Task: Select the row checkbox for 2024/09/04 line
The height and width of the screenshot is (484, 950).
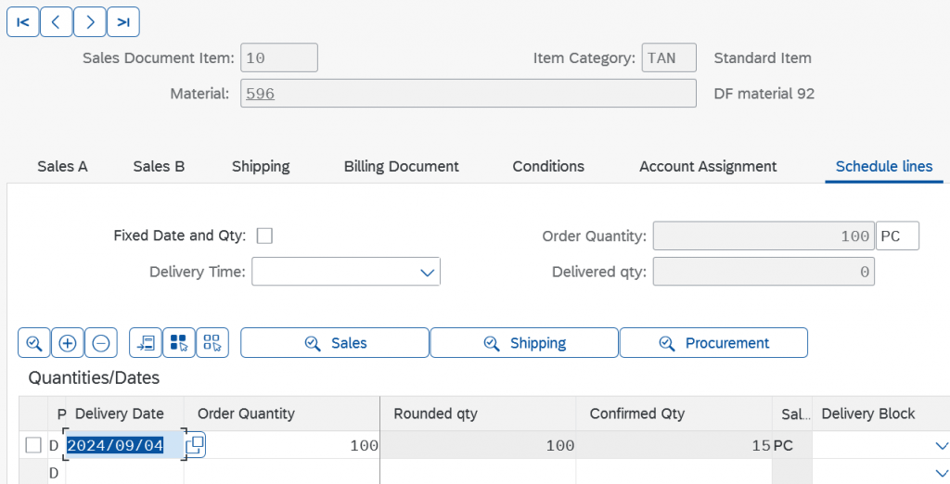Action: [x=33, y=446]
